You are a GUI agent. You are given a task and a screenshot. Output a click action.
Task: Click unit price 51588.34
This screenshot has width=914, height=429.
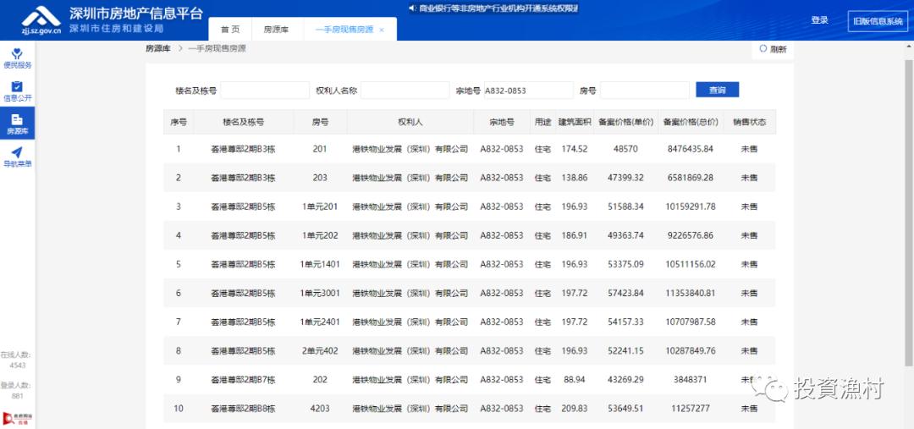(625, 206)
